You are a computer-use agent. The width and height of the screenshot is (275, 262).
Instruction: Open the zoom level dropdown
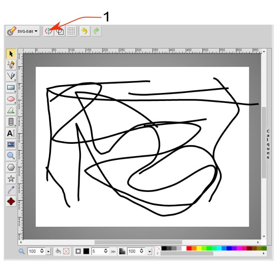point(48,251)
